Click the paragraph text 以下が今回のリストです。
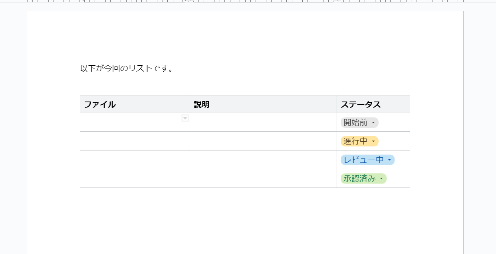The image size is (496, 254). click(x=127, y=68)
